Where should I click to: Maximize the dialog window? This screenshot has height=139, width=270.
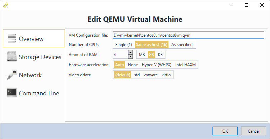click(246, 5)
